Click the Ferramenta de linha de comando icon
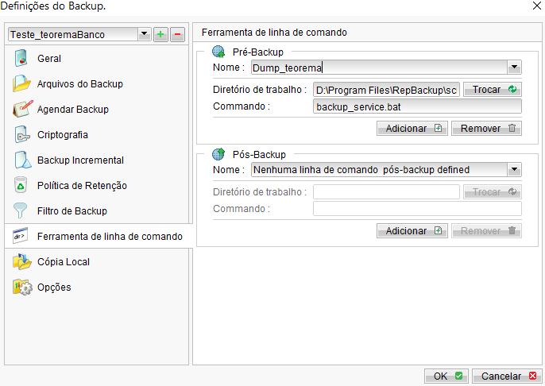This screenshot has height=386, width=545. [x=20, y=236]
